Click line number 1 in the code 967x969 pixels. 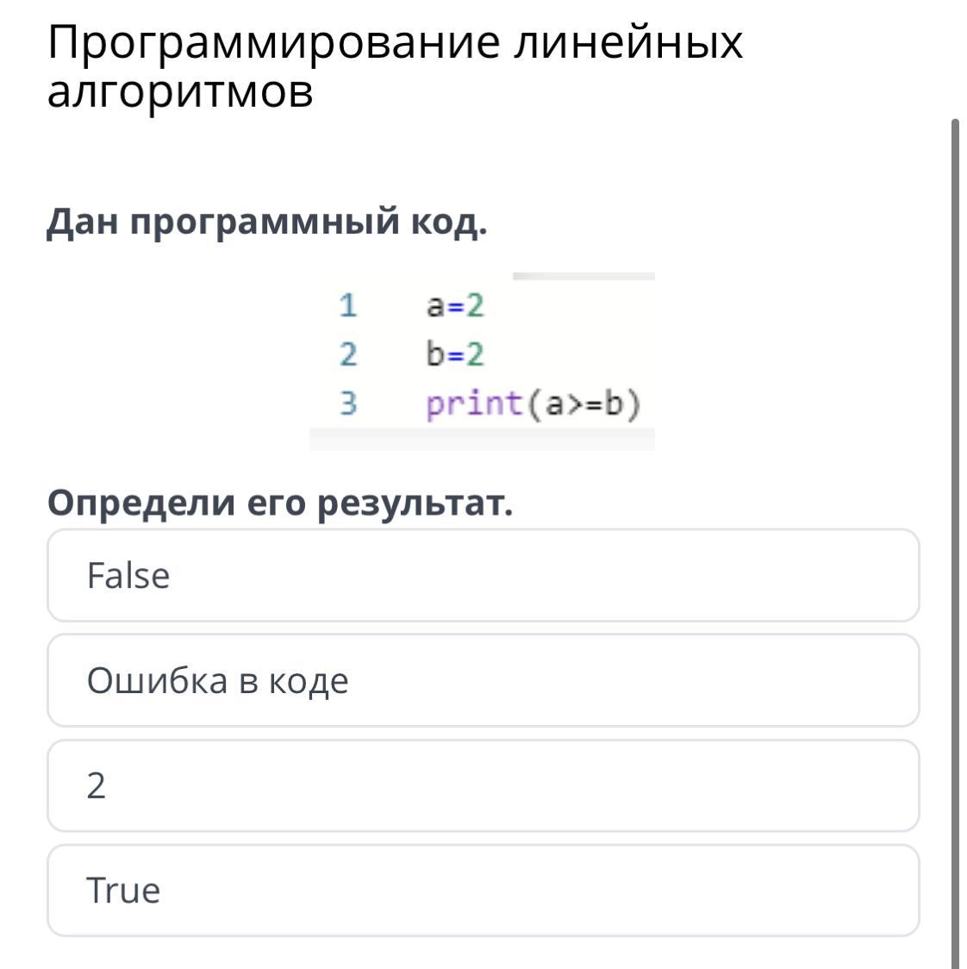pyautogui.click(x=347, y=305)
